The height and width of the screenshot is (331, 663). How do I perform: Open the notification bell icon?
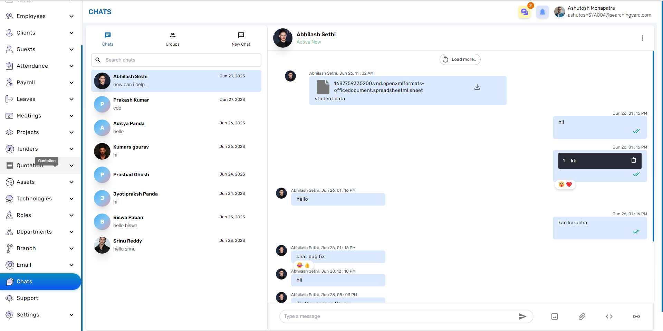[542, 12]
